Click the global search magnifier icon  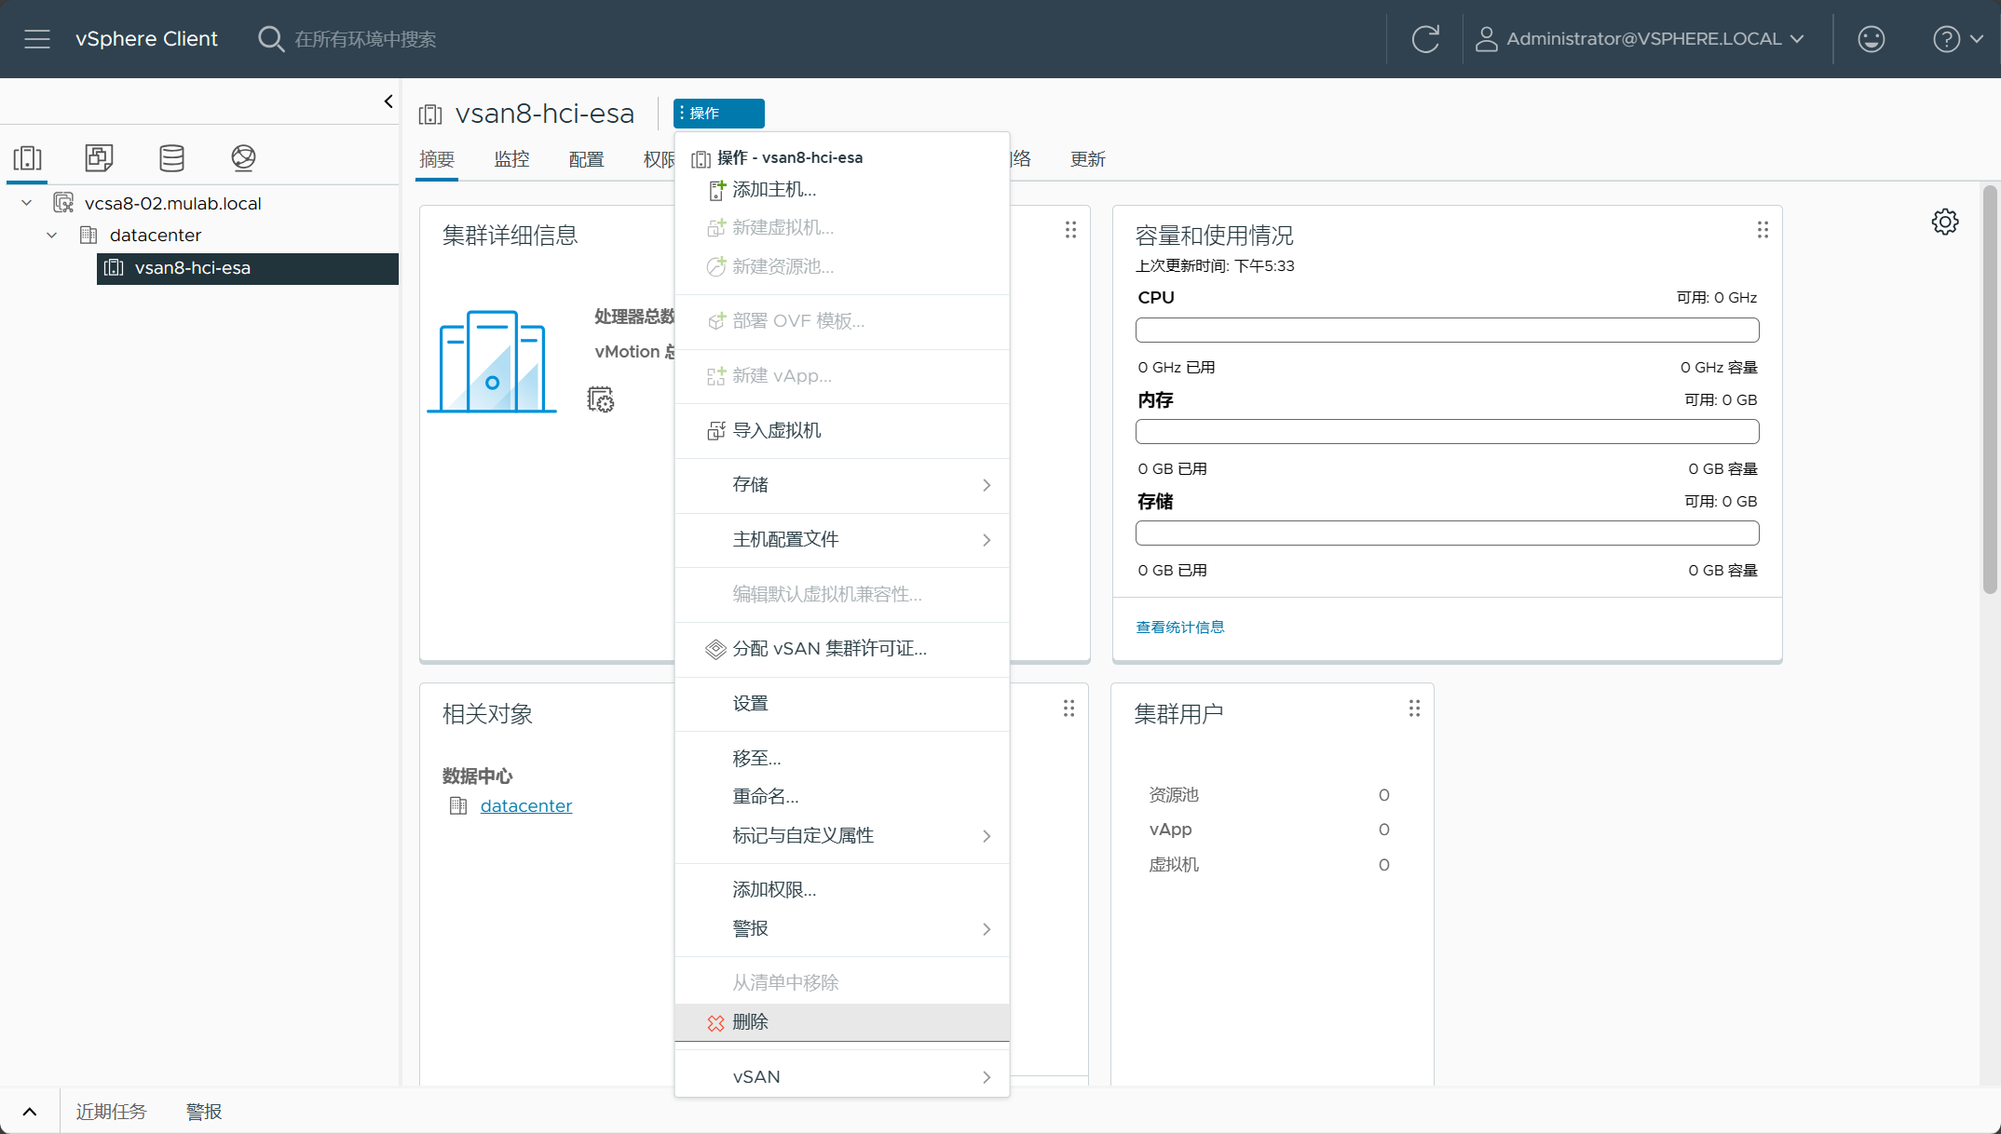click(270, 39)
